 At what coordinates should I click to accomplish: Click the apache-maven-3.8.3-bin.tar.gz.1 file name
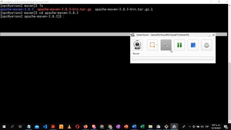pyautogui.click(x=124, y=9)
